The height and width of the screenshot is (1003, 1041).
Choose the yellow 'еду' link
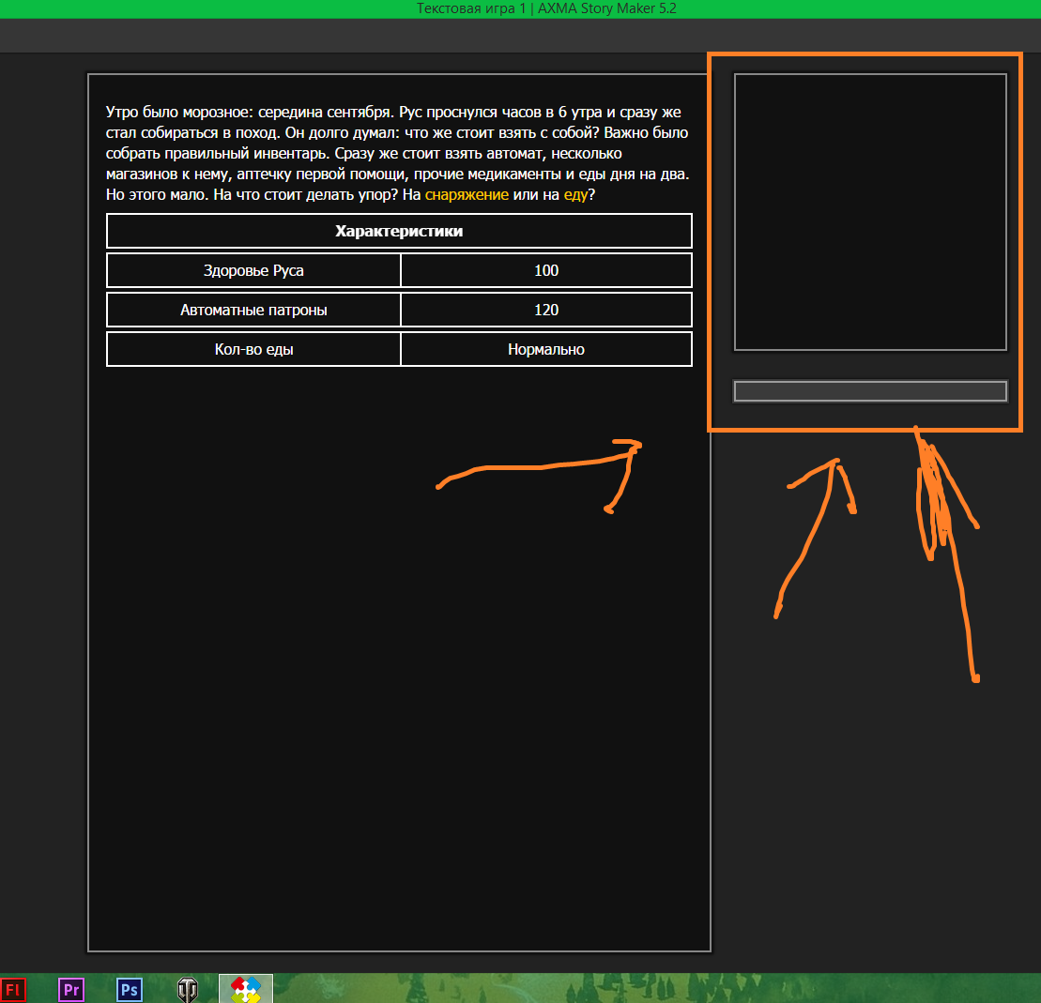575,194
